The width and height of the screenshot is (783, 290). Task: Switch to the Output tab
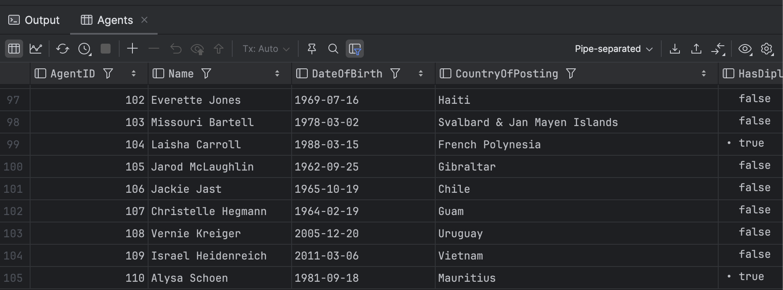pyautogui.click(x=34, y=20)
